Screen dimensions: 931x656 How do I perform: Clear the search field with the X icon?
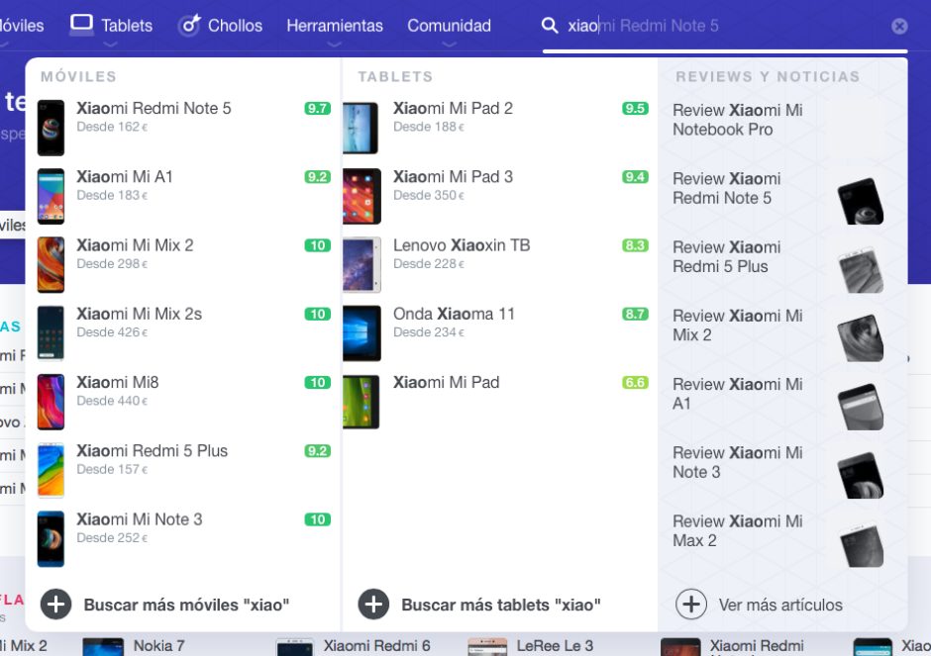pos(899,26)
